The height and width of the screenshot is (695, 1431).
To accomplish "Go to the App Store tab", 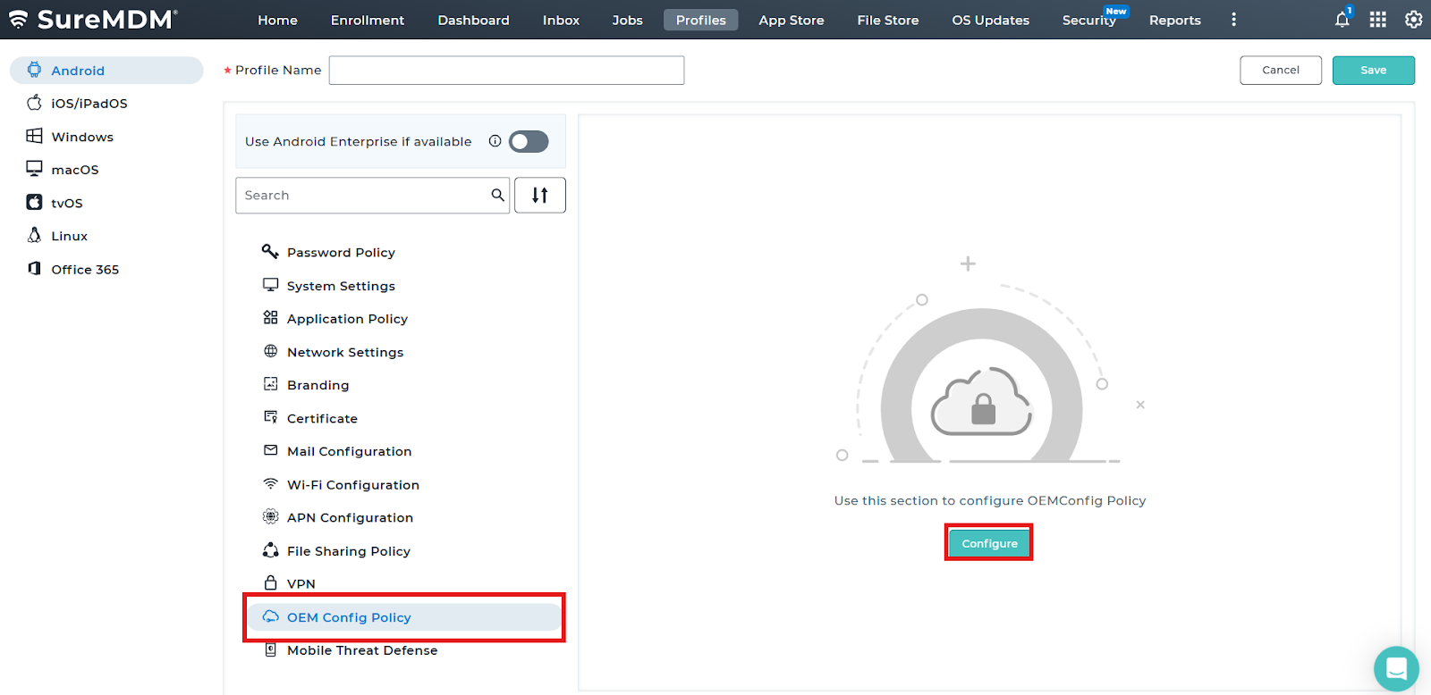I will [791, 20].
